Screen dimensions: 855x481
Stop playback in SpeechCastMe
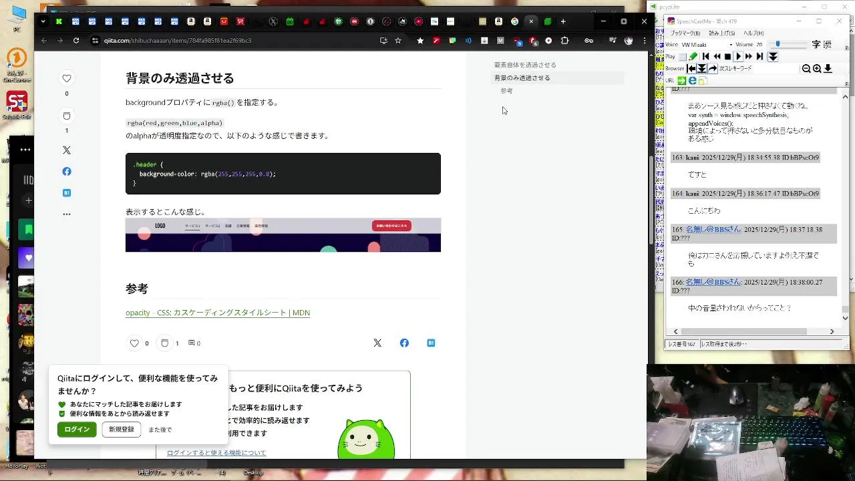(x=727, y=56)
